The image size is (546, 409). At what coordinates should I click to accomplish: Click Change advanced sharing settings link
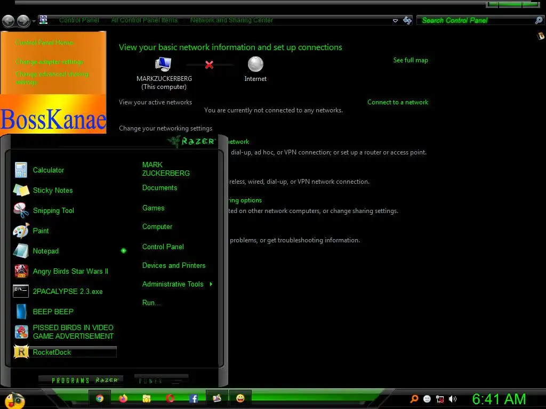pyautogui.click(x=52, y=78)
